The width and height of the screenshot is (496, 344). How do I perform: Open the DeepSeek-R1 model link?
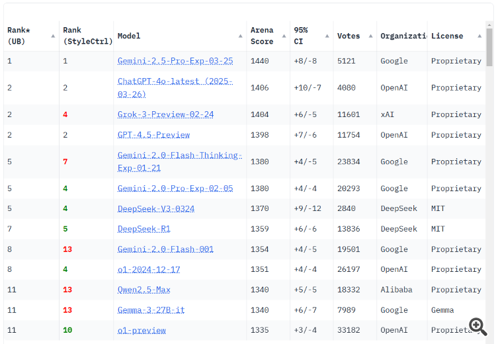tap(144, 229)
